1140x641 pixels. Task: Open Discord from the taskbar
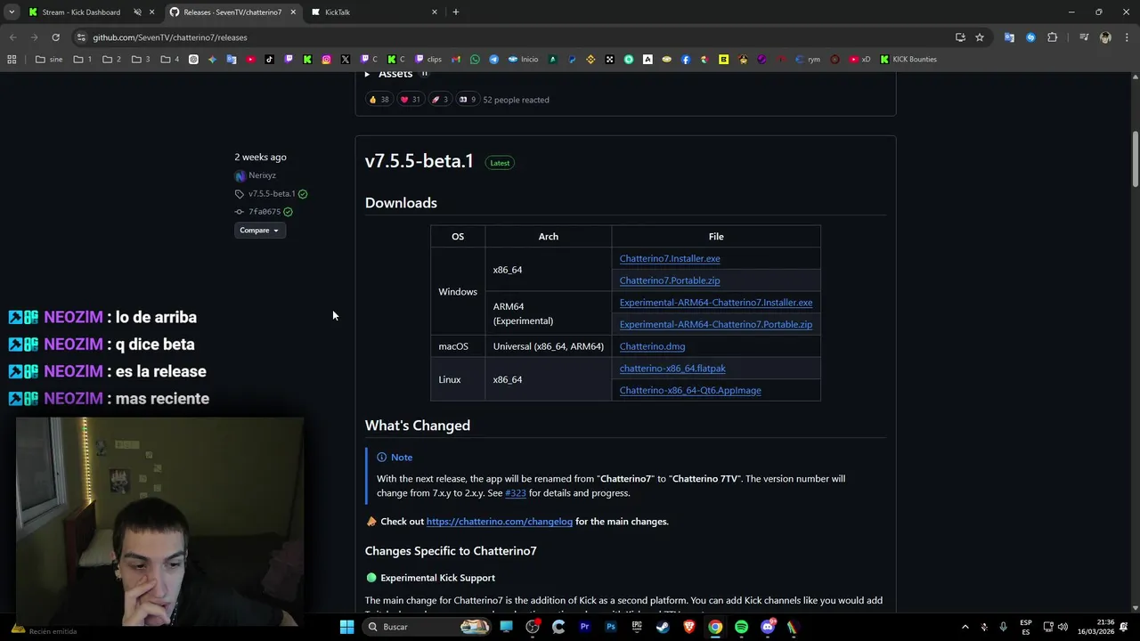tap(768, 627)
